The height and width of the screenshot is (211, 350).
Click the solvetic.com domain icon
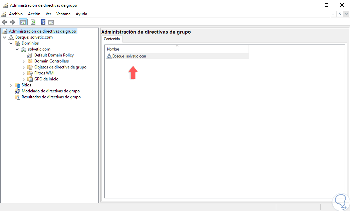24,50
